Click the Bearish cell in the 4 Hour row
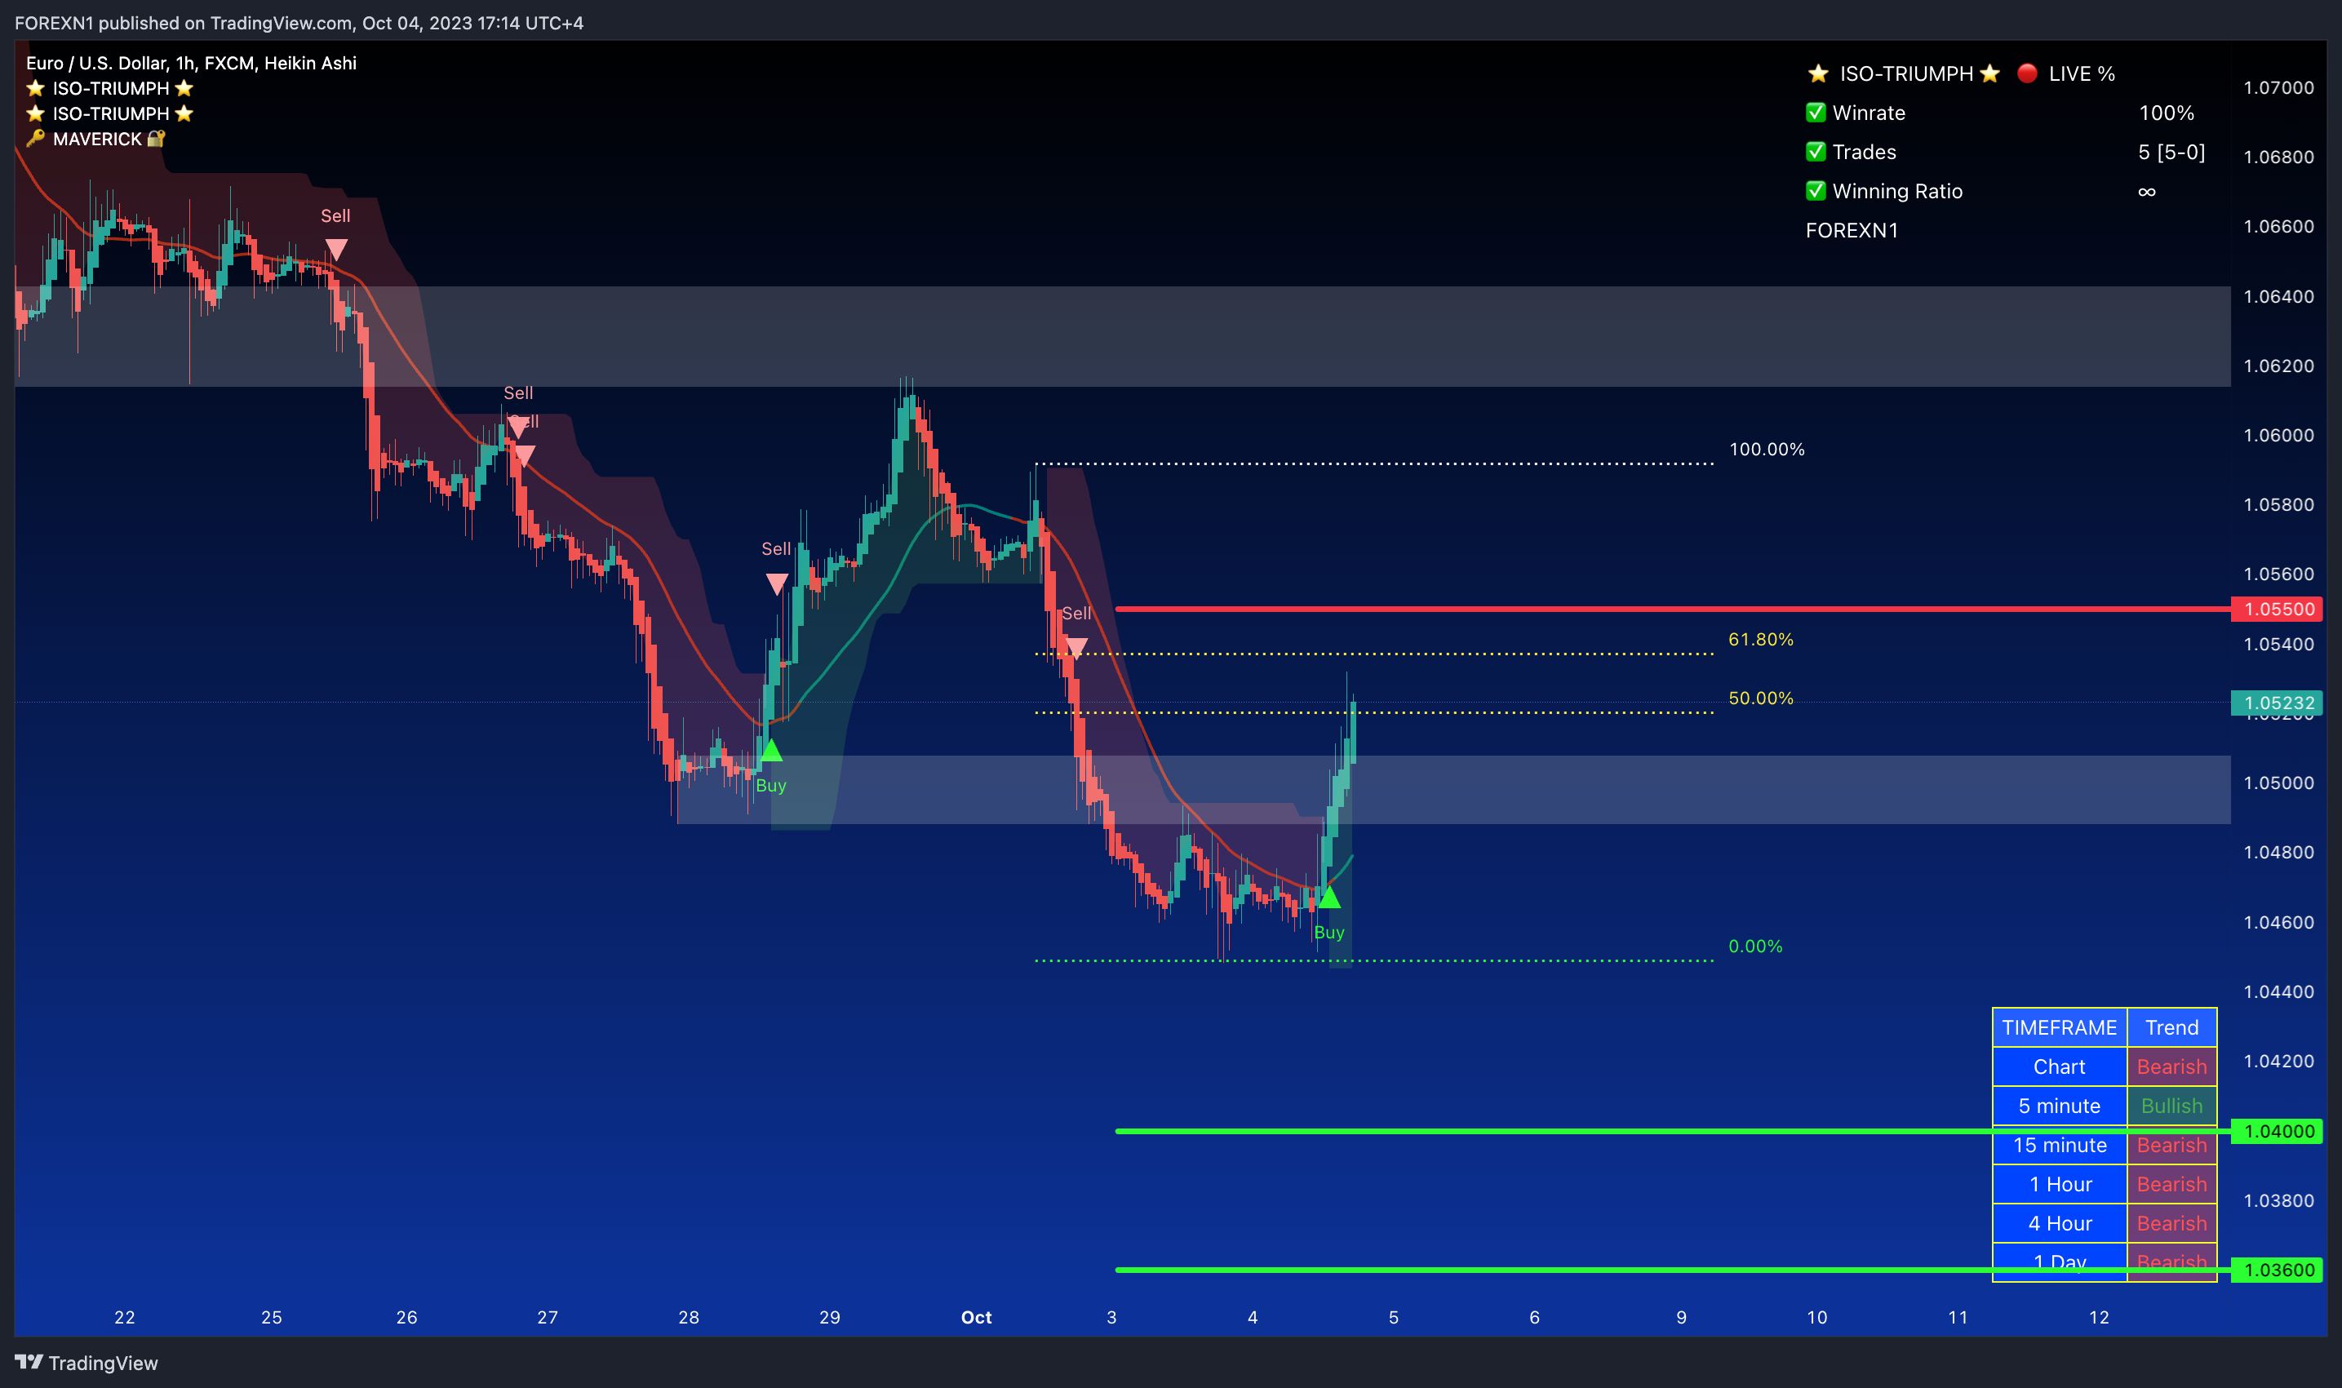 [x=2171, y=1223]
